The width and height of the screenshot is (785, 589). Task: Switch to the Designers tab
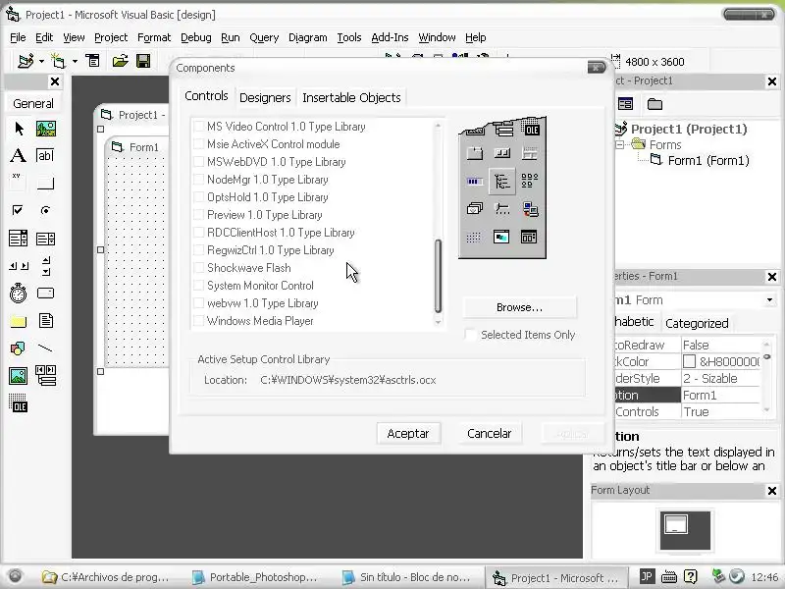(265, 97)
